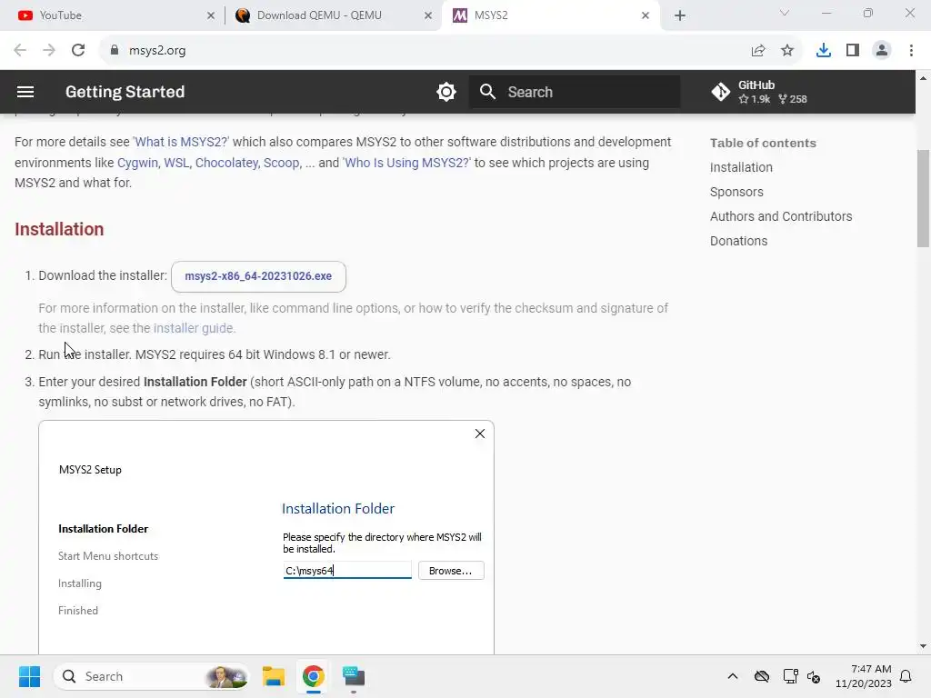The height and width of the screenshot is (698, 931).
Task: Jump to Sponsors in table of contents
Action: pos(736,192)
